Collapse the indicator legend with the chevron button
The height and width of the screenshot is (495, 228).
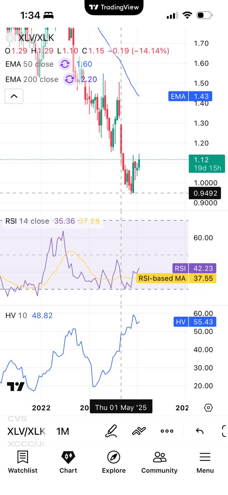coord(14,96)
